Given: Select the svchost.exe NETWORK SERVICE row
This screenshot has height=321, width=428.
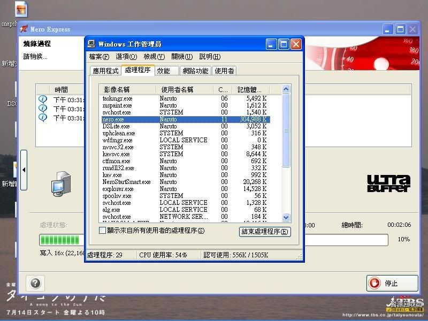Looking at the screenshot, I should click(x=185, y=217).
